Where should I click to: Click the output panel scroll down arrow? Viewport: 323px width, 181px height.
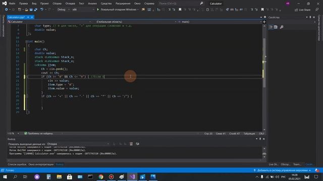(x=264, y=157)
